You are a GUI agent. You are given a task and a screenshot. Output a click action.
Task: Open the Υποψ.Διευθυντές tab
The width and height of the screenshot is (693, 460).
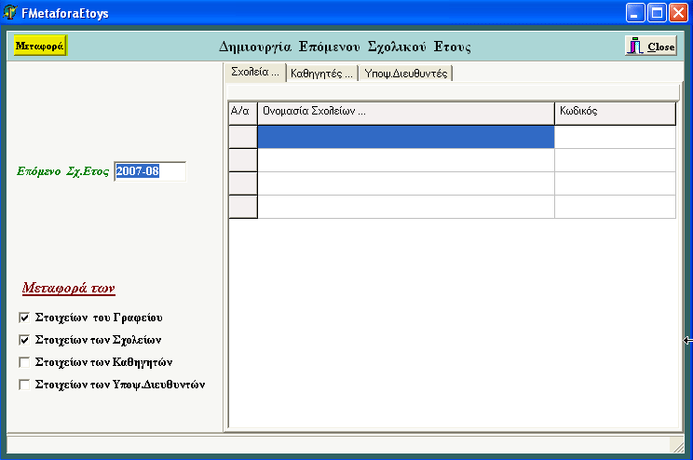click(406, 74)
